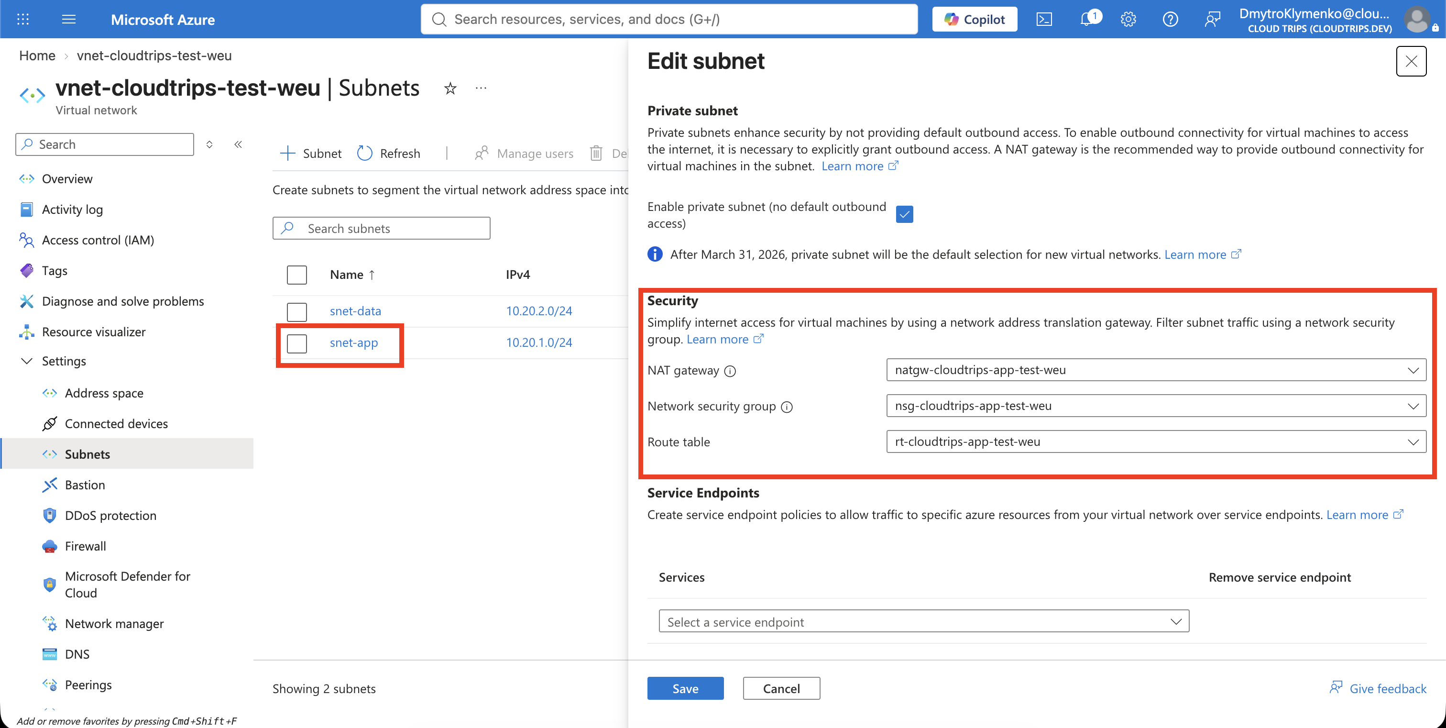
Task: Check the snet-data row checkbox
Action: (297, 311)
